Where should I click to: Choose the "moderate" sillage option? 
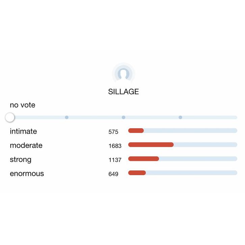click(26, 145)
